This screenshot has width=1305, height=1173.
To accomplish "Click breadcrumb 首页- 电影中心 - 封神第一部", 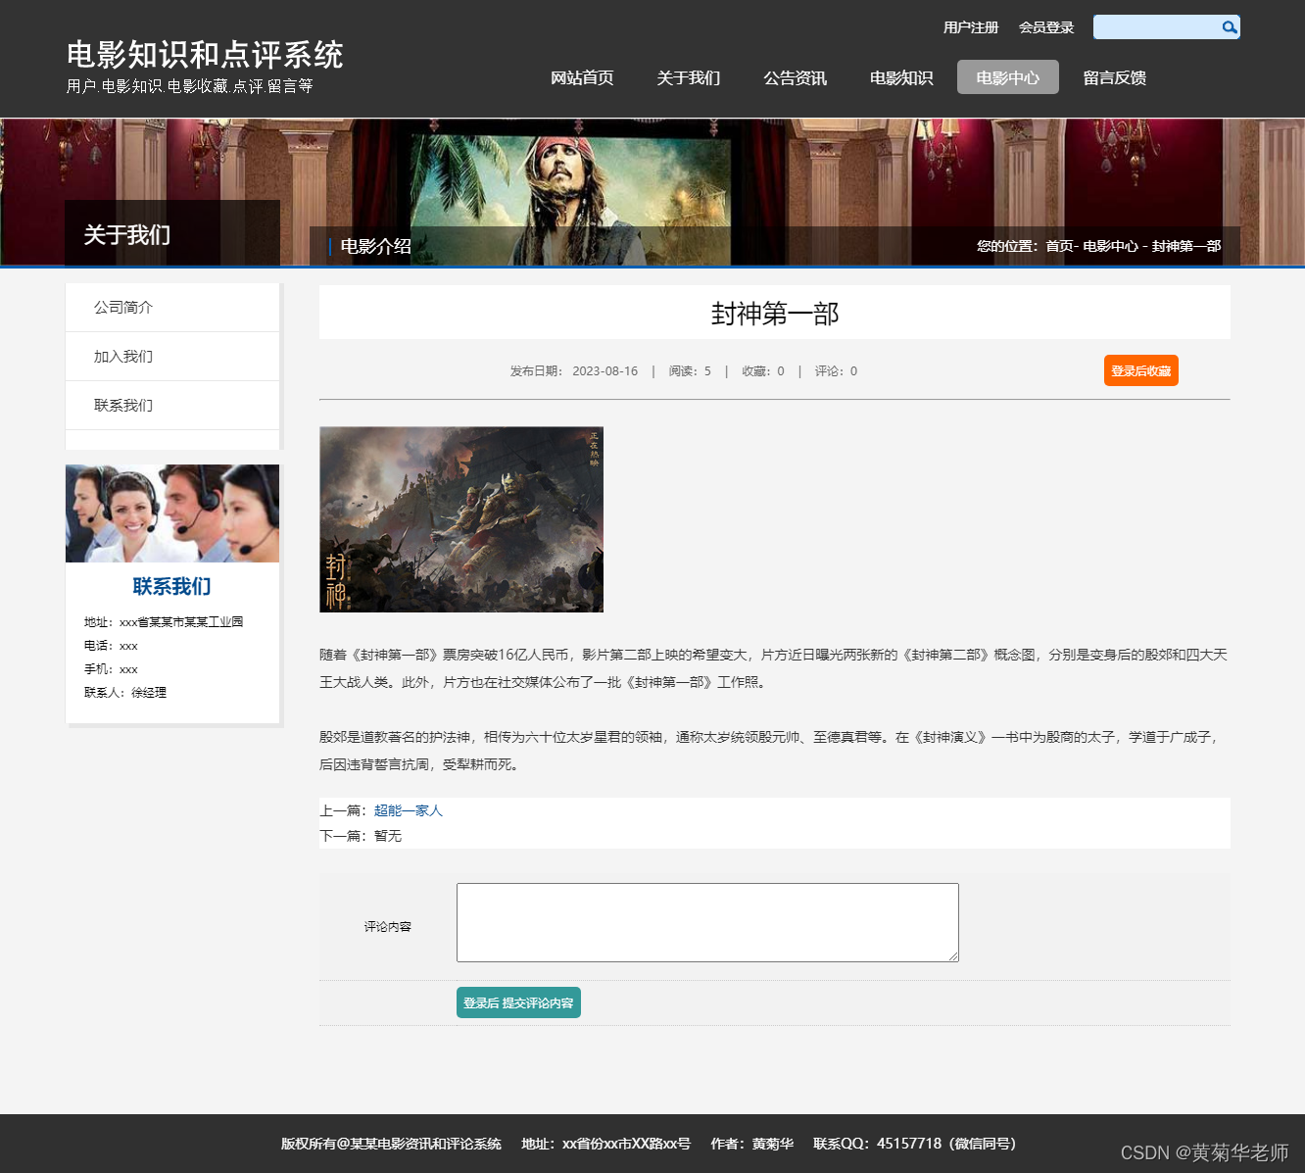I will pyautogui.click(x=1133, y=246).
